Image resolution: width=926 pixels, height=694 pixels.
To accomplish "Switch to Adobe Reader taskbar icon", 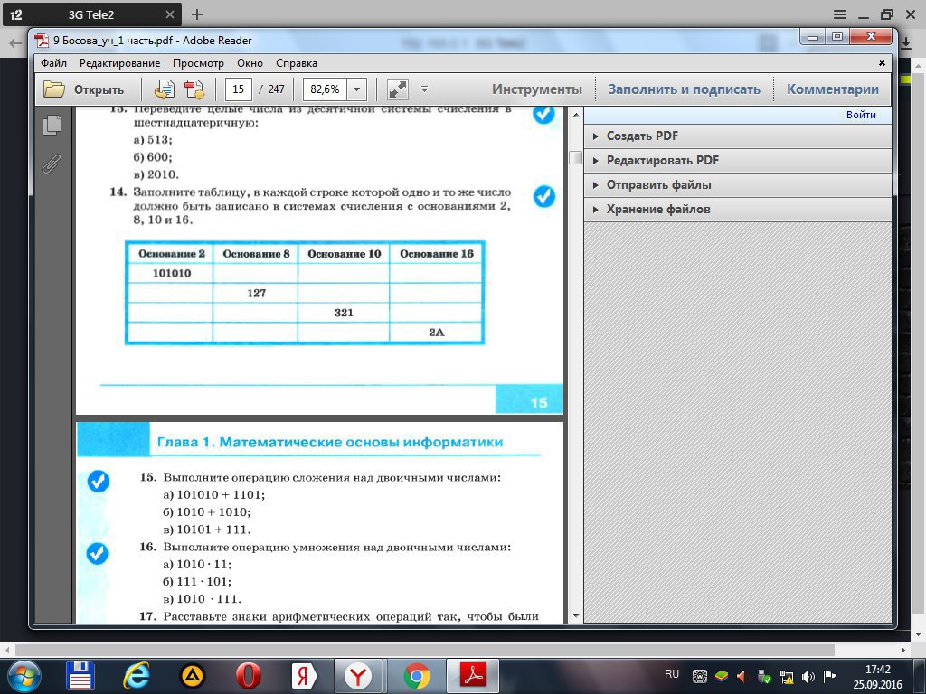I will tap(472, 676).
